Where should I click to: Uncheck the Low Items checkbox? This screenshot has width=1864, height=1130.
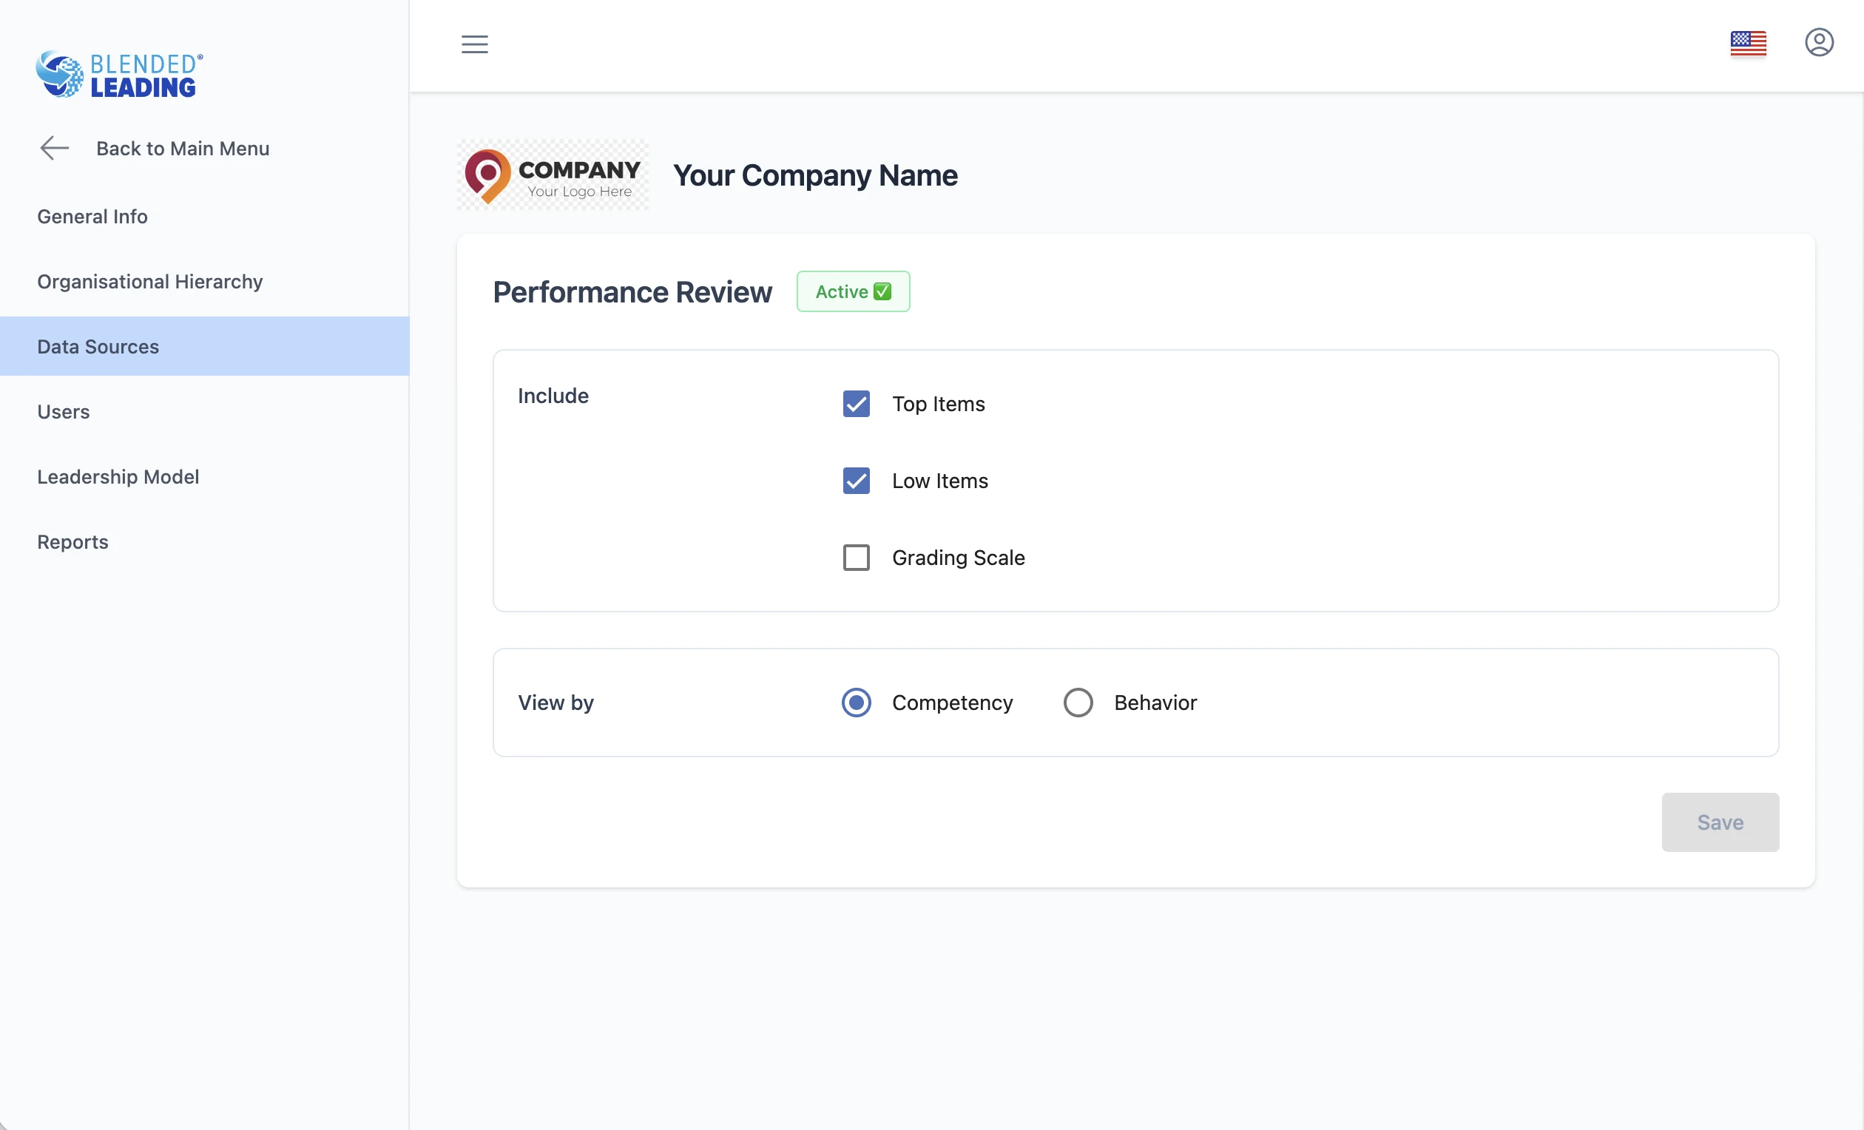tap(856, 481)
